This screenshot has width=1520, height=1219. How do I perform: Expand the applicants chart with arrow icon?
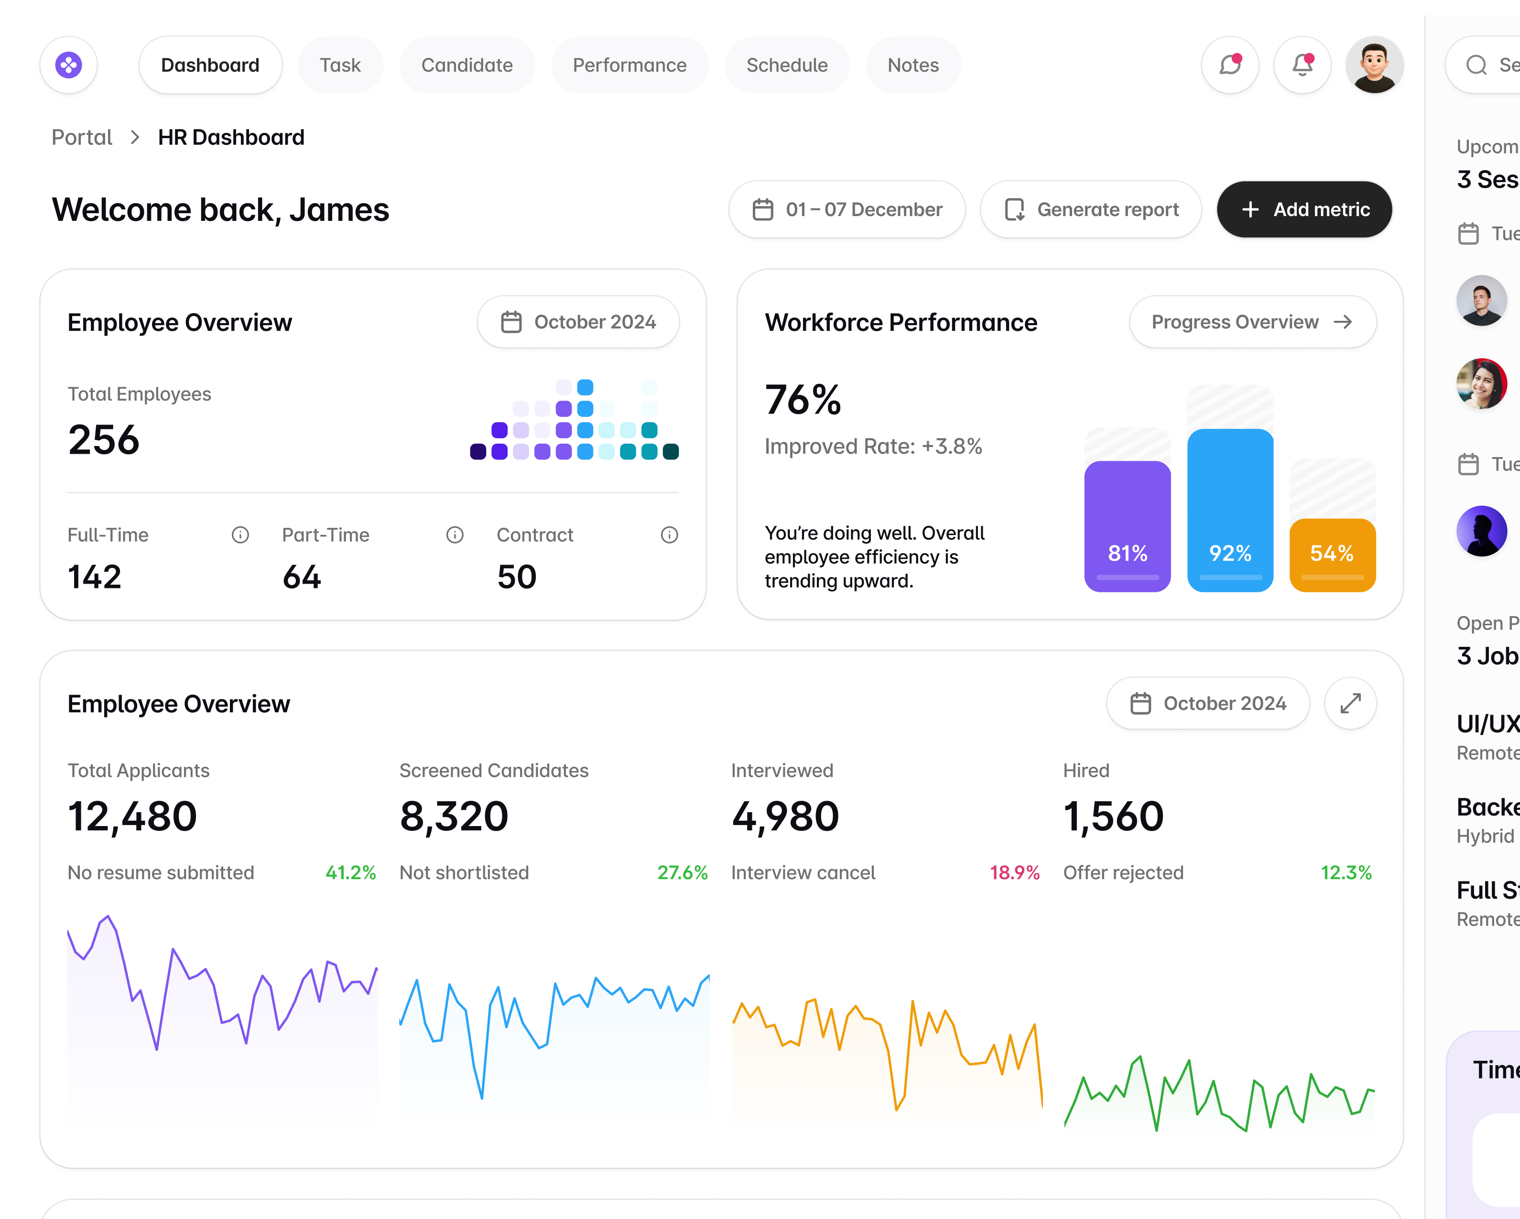click(1350, 703)
